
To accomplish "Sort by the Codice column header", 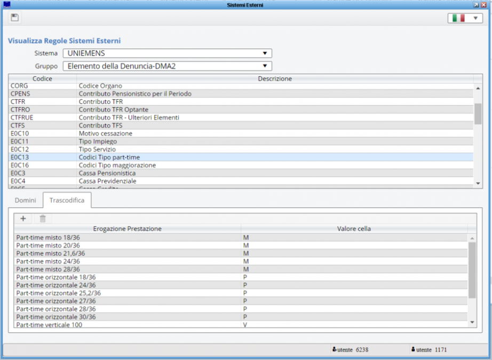I will coord(42,79).
